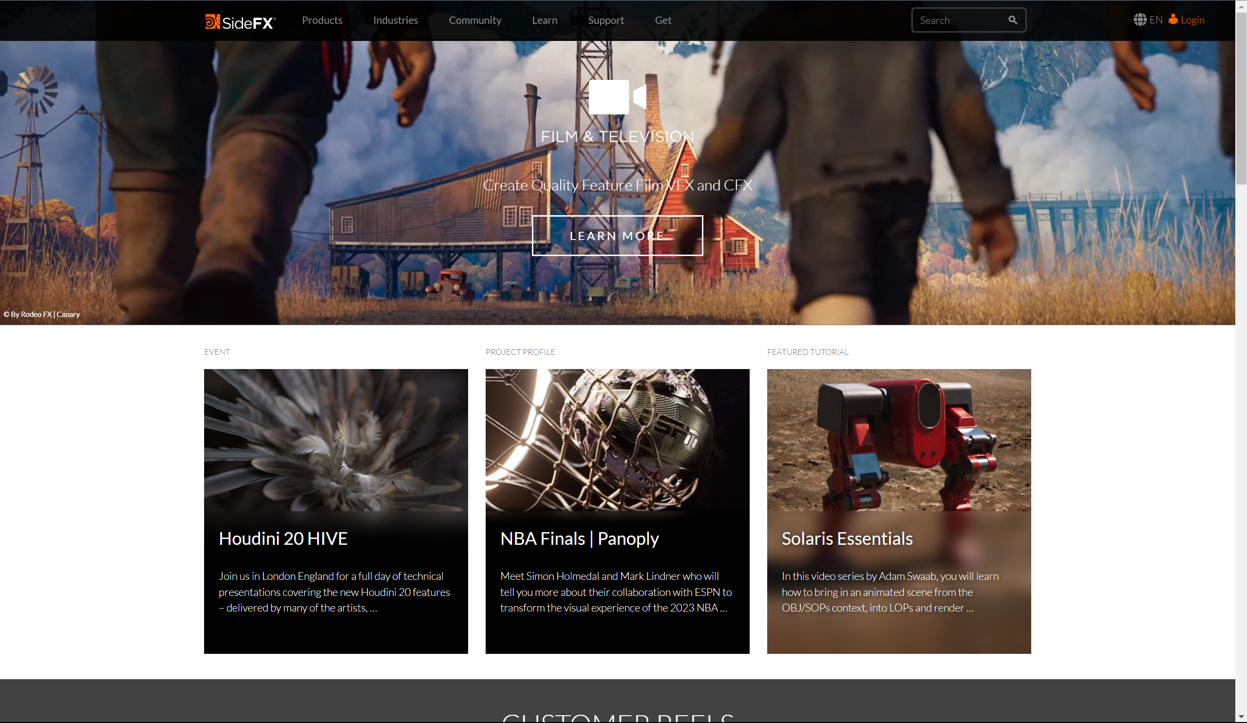The height and width of the screenshot is (723, 1247).
Task: Open the Houdini 20 HIVE feathers thumbnail
Action: (x=336, y=440)
